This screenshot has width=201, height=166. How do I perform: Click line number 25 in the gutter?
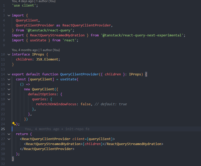3,129
